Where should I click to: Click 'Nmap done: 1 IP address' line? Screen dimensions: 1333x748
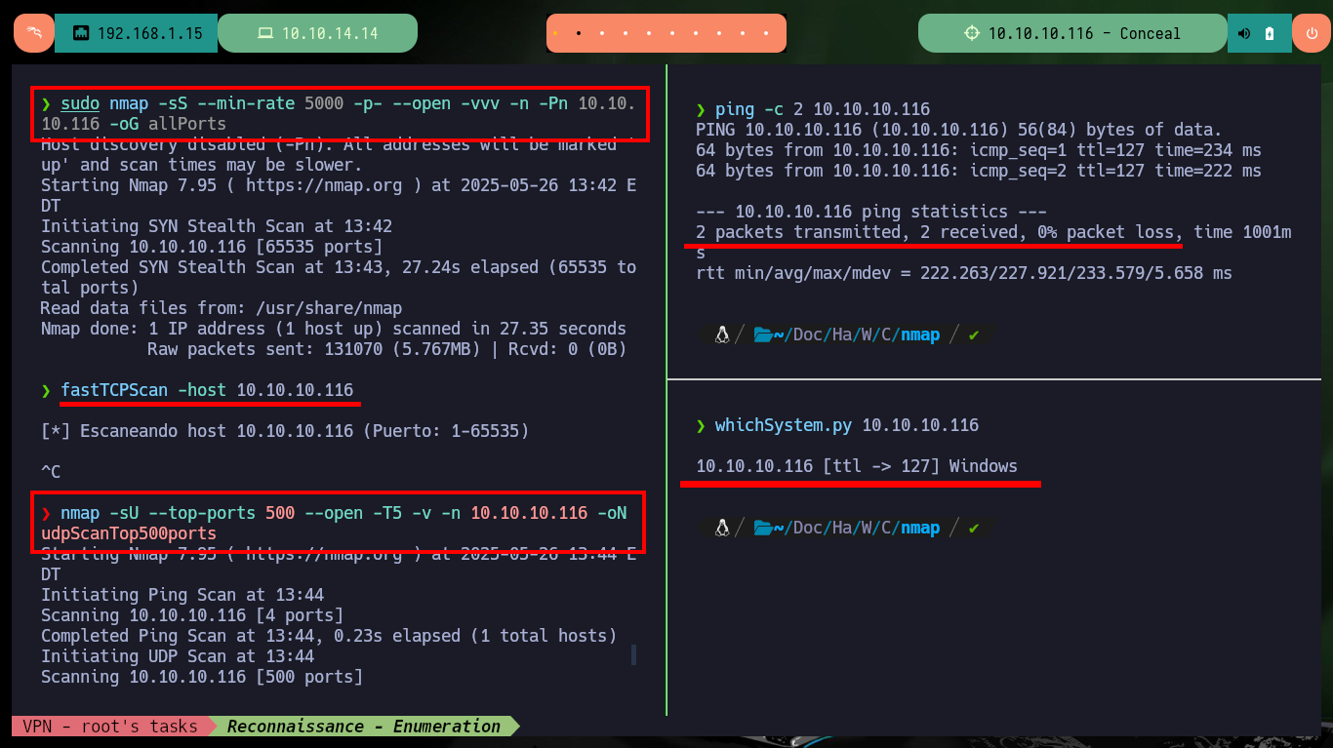[x=334, y=329]
